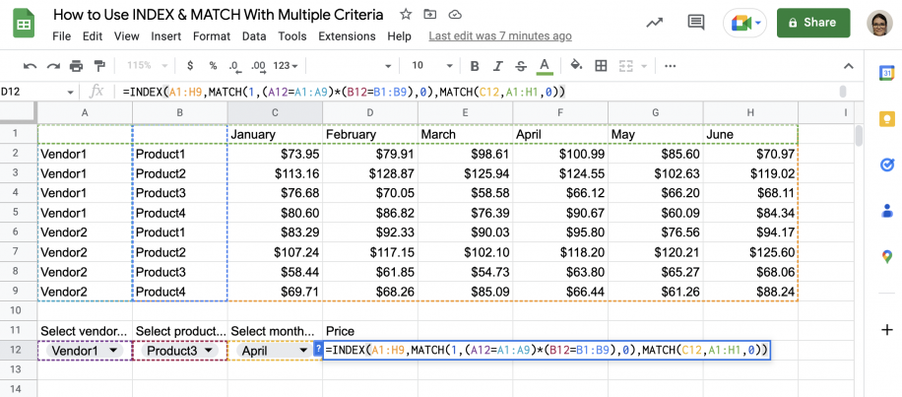Star the spreadsheet document
Viewport: 902px width, 397px height.
click(x=406, y=15)
